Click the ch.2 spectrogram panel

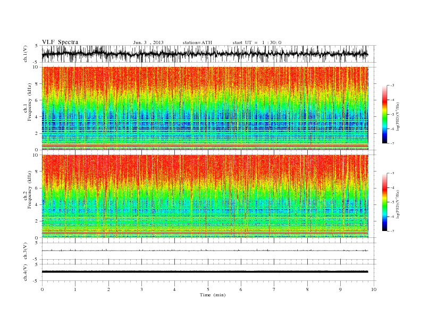click(205, 196)
